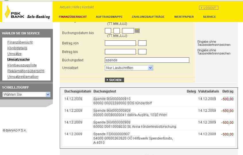This screenshot has height=155, width=243.
Task: Click the Kontakt header link
Action: (x=88, y=7)
